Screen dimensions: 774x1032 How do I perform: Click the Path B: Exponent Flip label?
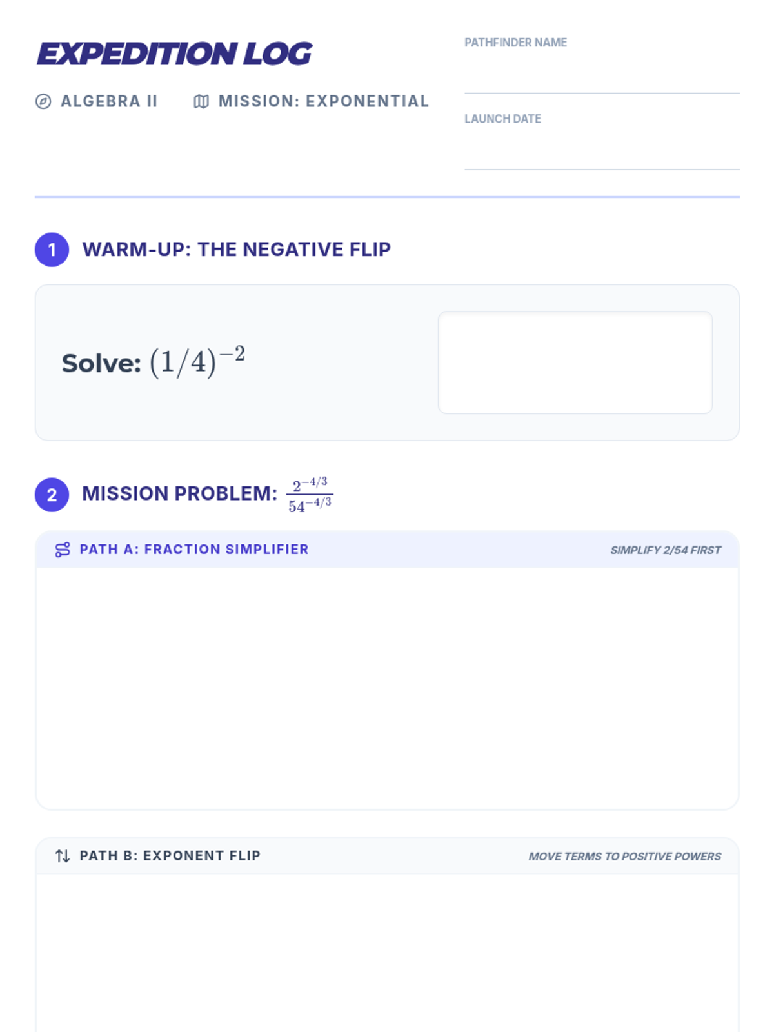point(170,856)
